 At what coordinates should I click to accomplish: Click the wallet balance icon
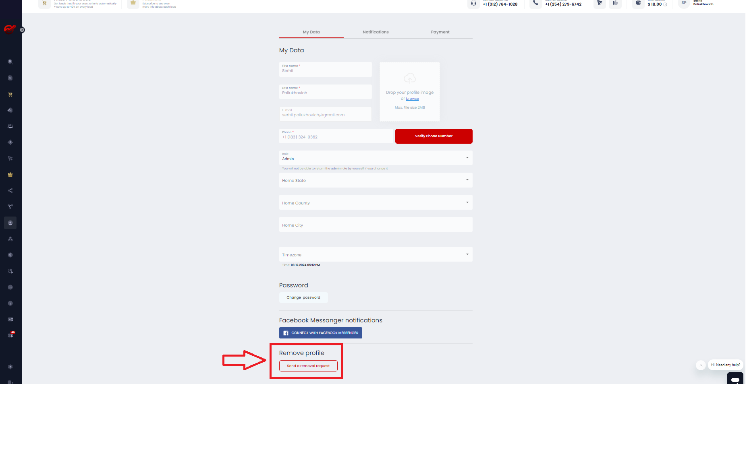pyautogui.click(x=638, y=3)
